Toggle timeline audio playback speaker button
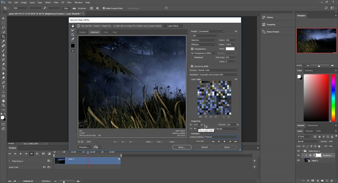Screen dimensions: 338x183 pyautogui.click(x=31, y=154)
